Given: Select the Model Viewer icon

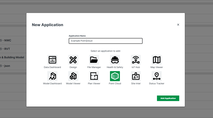Looking at the screenshot, I should coord(73,76).
